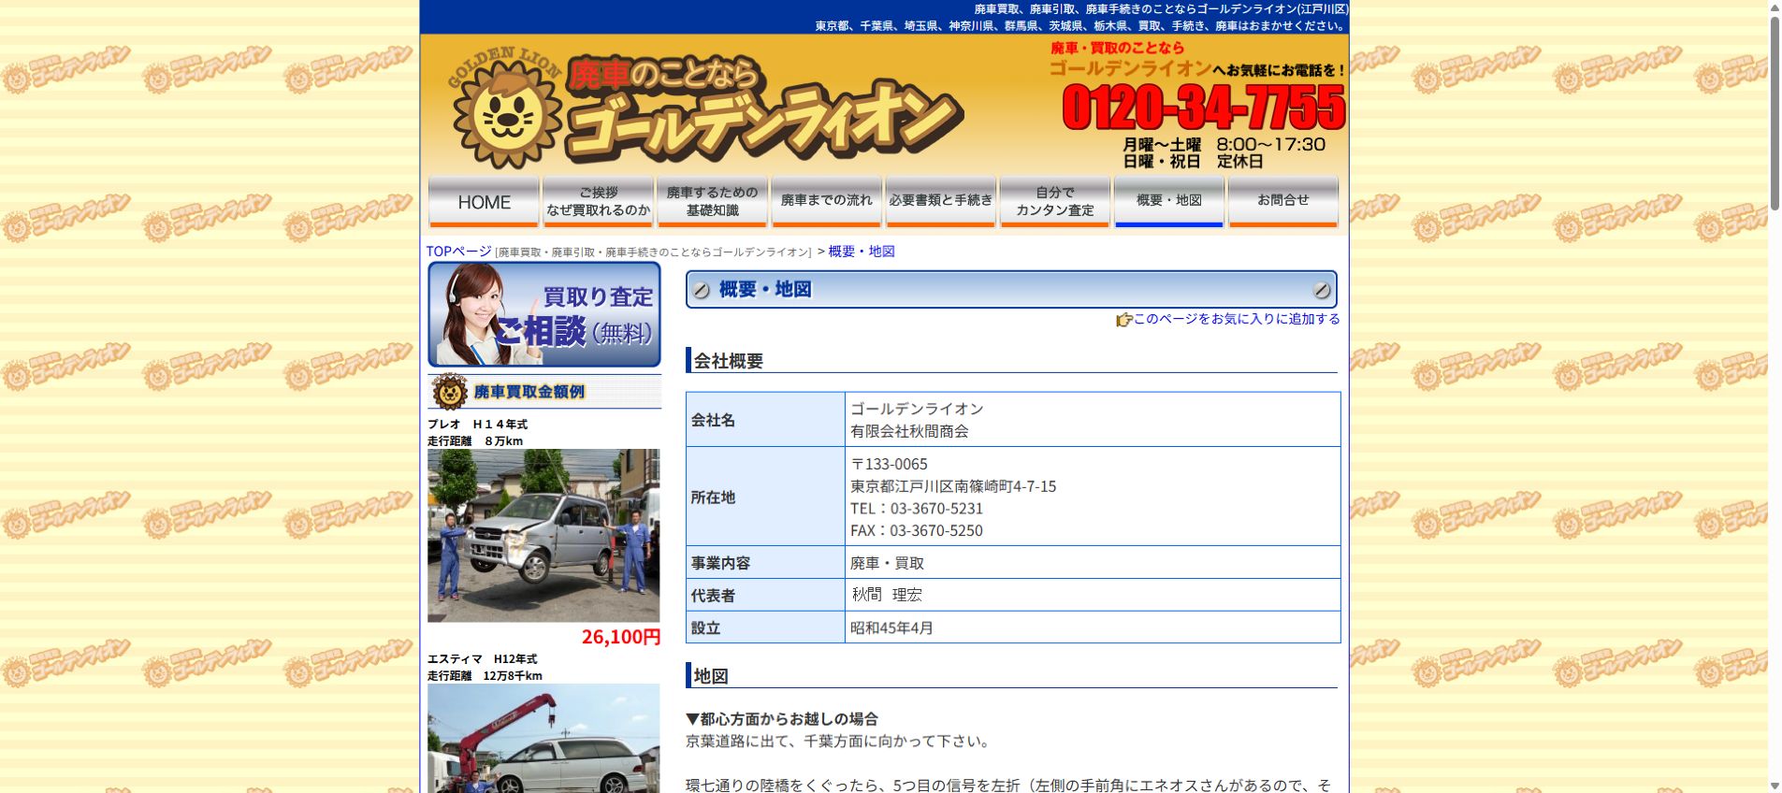
Task: Click the scrollbar down arrow
Action: (x=1775, y=786)
